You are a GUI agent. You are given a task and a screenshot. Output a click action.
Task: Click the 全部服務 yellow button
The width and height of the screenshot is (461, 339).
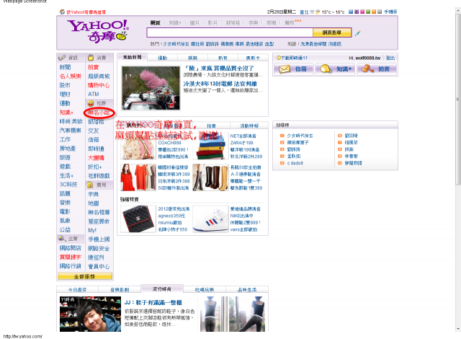click(85, 276)
